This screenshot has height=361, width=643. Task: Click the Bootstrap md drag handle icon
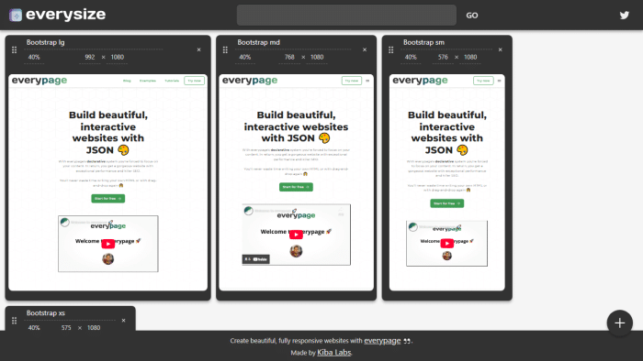click(x=225, y=49)
